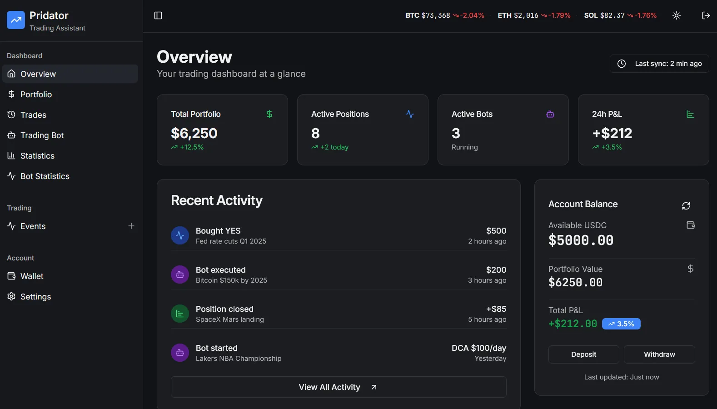This screenshot has height=409, width=717.
Task: Click the Bought YES activity icon
Action: tap(180, 235)
